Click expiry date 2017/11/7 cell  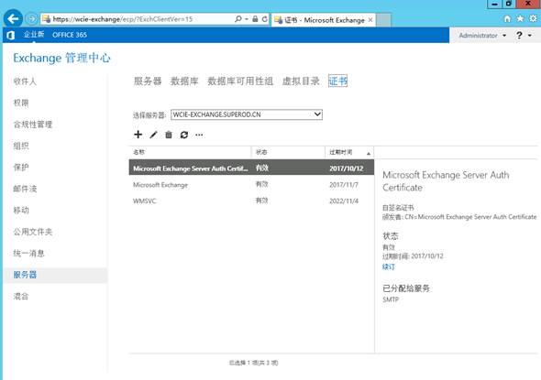click(x=344, y=185)
